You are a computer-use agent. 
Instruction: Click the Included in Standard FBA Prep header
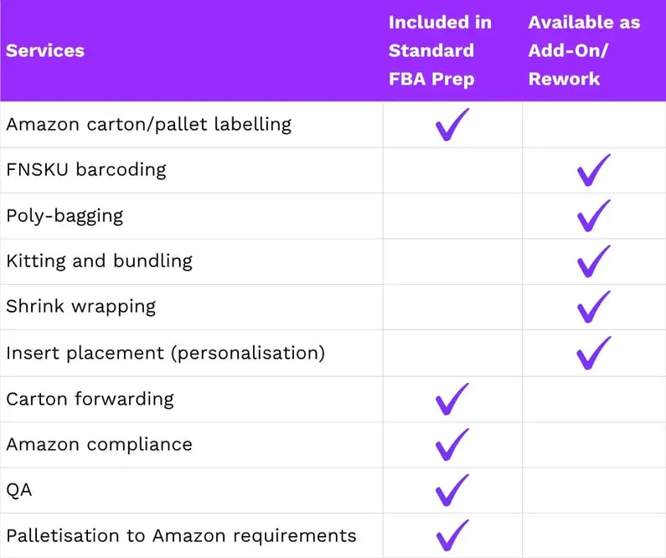(x=440, y=50)
